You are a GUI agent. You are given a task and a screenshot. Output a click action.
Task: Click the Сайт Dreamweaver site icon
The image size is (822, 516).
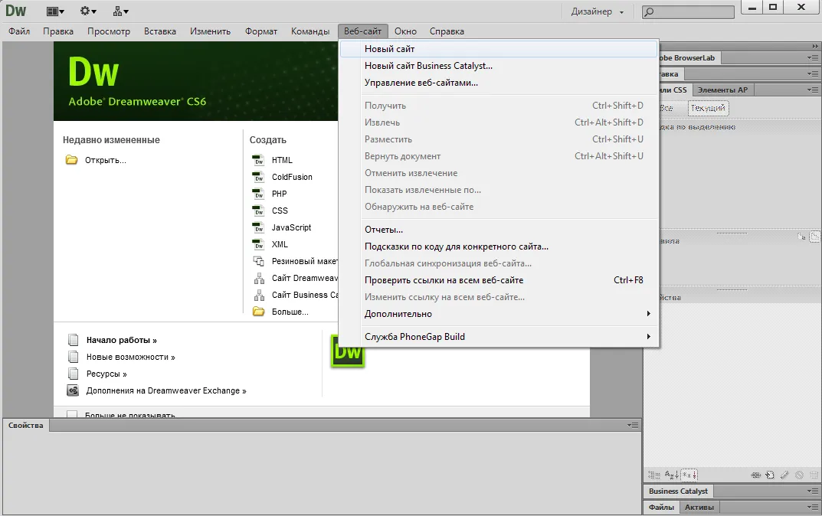(258, 278)
